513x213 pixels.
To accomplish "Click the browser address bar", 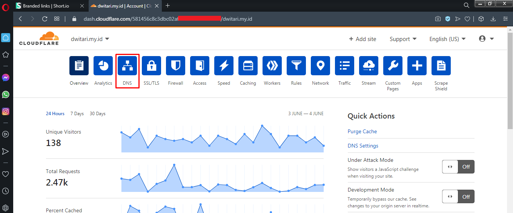I will click(x=249, y=19).
